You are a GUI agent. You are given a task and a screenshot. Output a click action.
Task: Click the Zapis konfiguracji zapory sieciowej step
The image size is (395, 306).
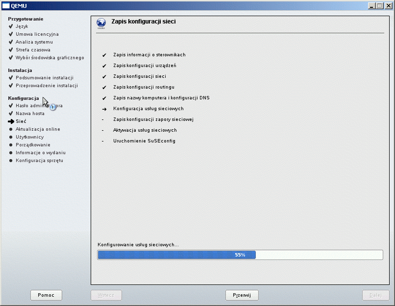153,119
